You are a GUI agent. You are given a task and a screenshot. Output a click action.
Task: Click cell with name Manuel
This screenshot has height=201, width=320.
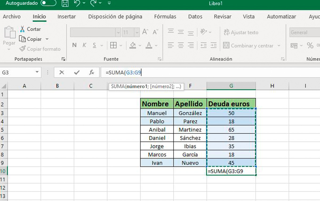(x=157, y=113)
